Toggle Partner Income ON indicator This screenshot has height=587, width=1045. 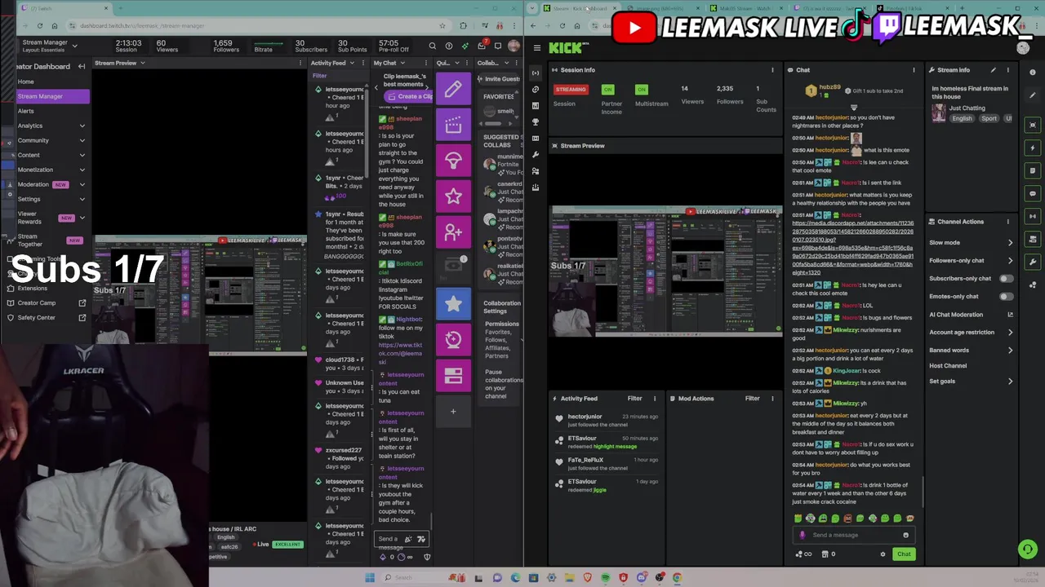(607, 90)
